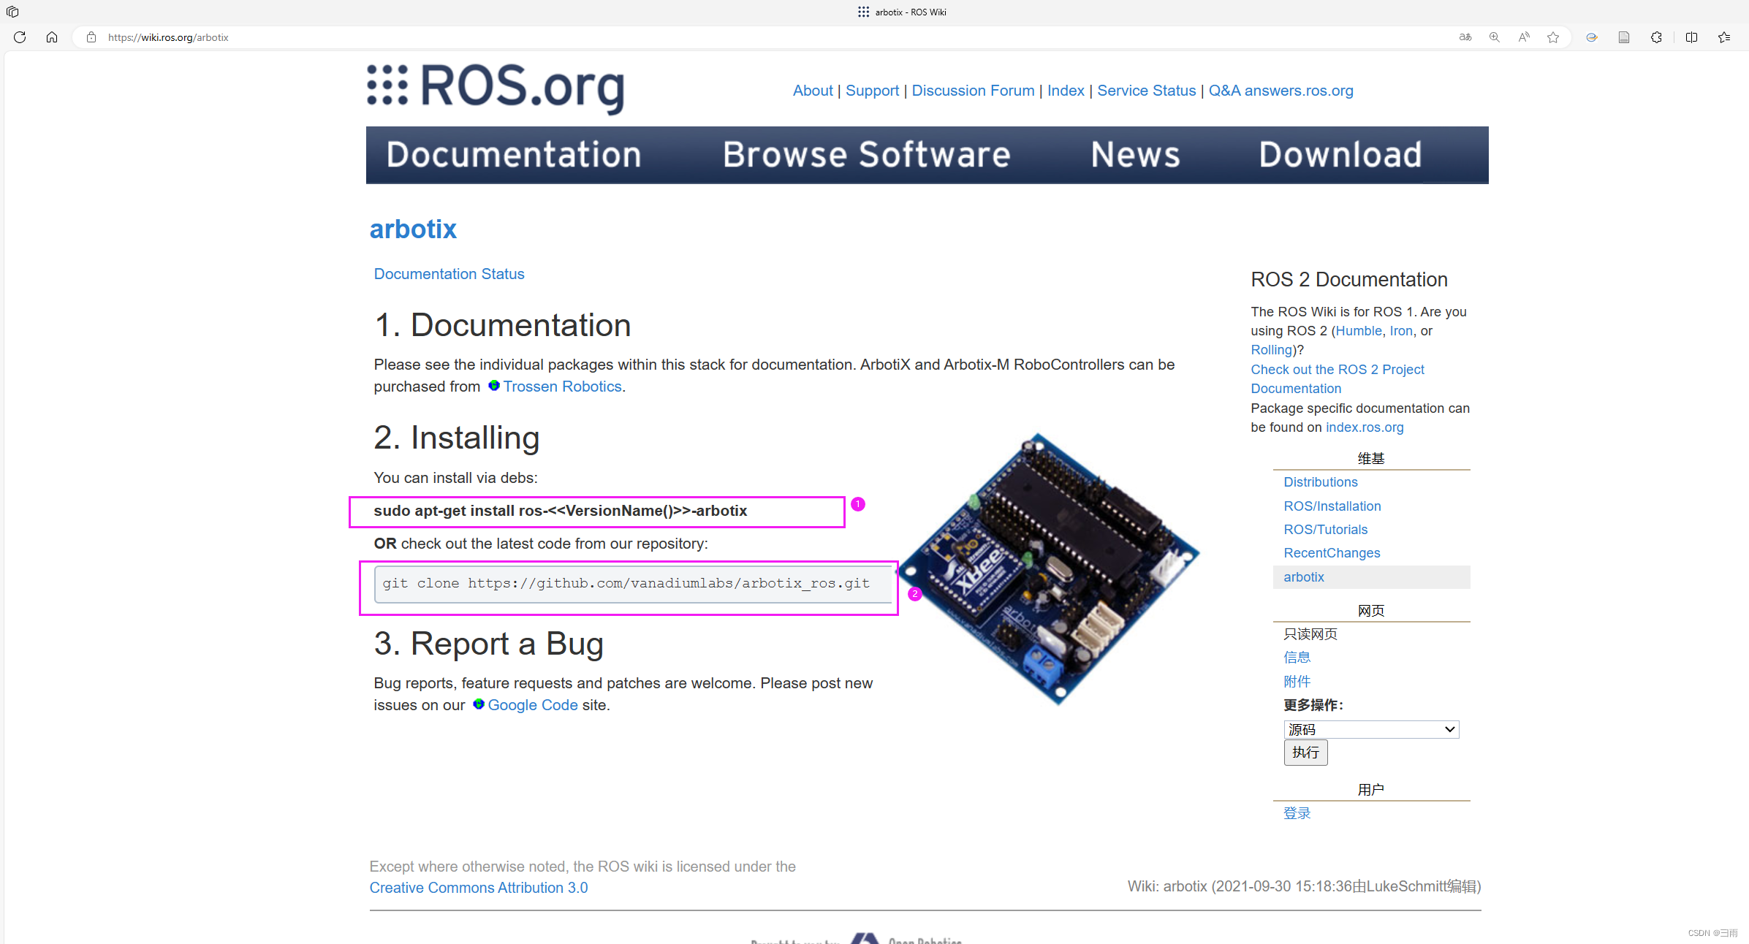Screen dimensions: 1749x944
Task: Open the Discussion Forum link
Action: click(x=973, y=91)
